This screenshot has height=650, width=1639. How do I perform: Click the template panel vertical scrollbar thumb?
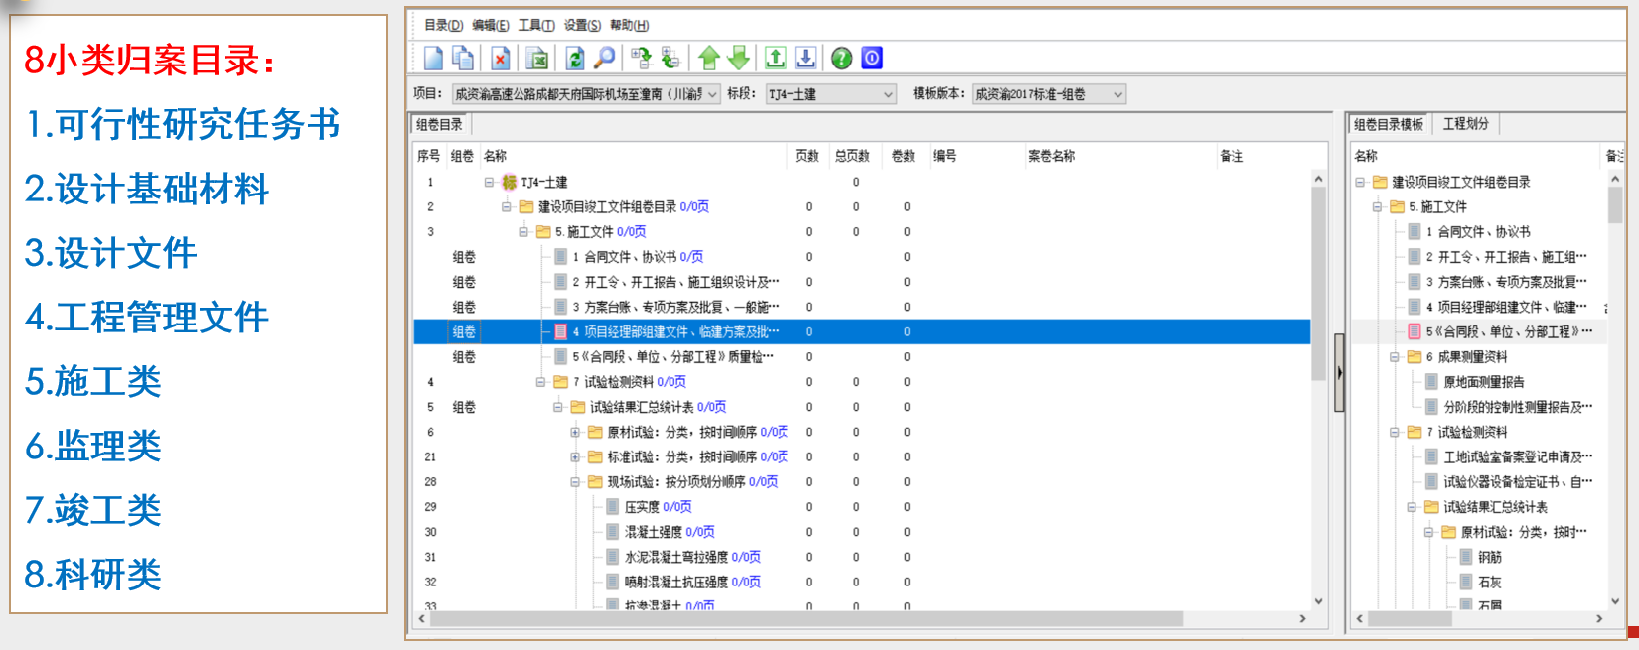1615,203
